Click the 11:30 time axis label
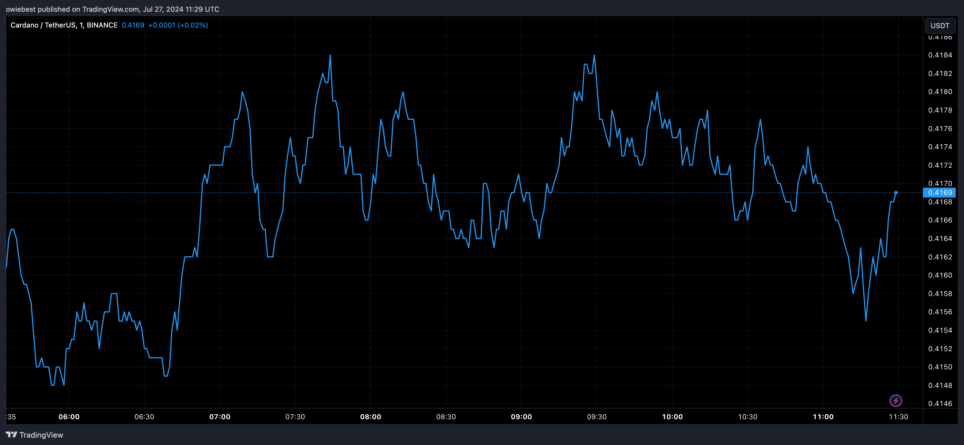 pyautogui.click(x=899, y=417)
